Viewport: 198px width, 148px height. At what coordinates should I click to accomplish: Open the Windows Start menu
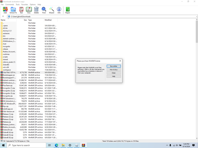click(x=3, y=145)
